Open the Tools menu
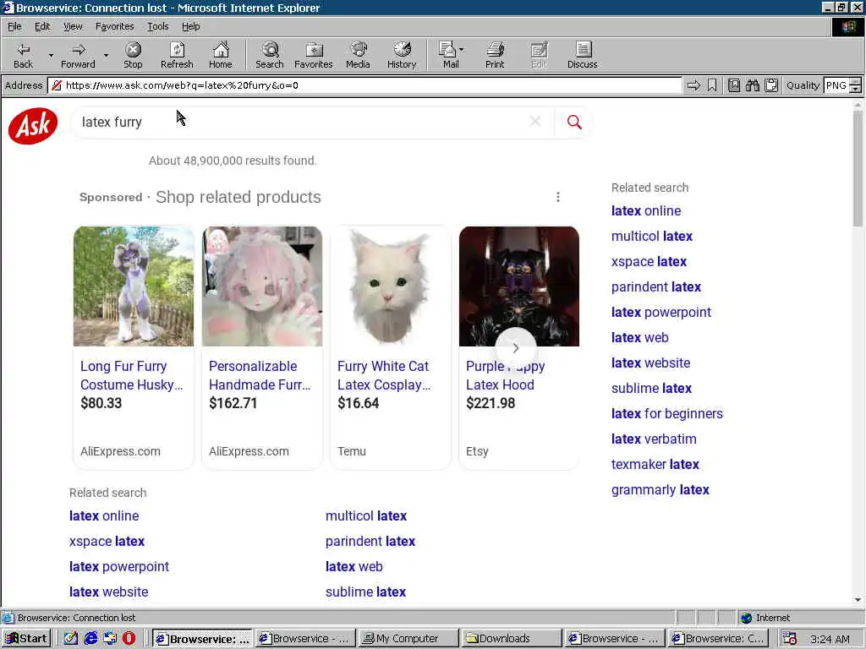 [157, 26]
